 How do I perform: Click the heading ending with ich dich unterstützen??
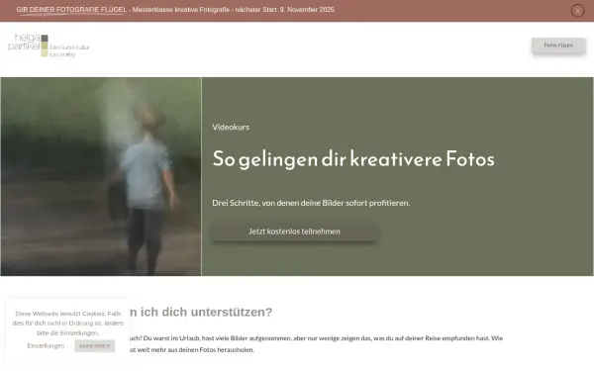pyautogui.click(x=201, y=312)
